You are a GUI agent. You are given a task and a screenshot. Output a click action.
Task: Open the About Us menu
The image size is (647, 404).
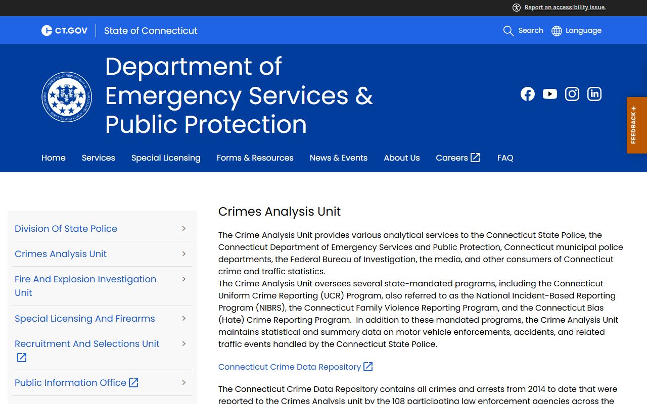(x=402, y=158)
